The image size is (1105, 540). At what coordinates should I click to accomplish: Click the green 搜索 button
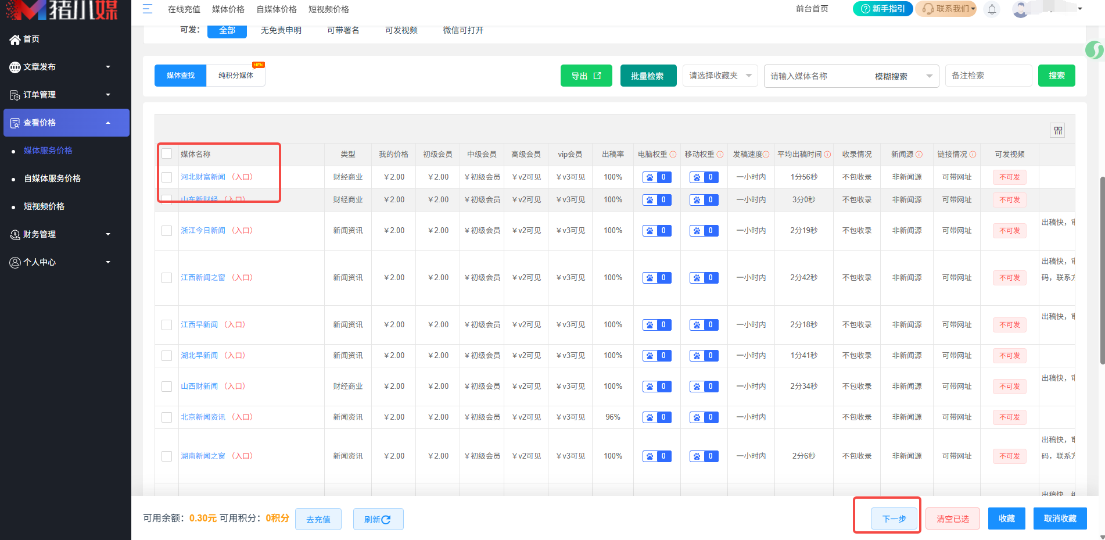point(1056,76)
